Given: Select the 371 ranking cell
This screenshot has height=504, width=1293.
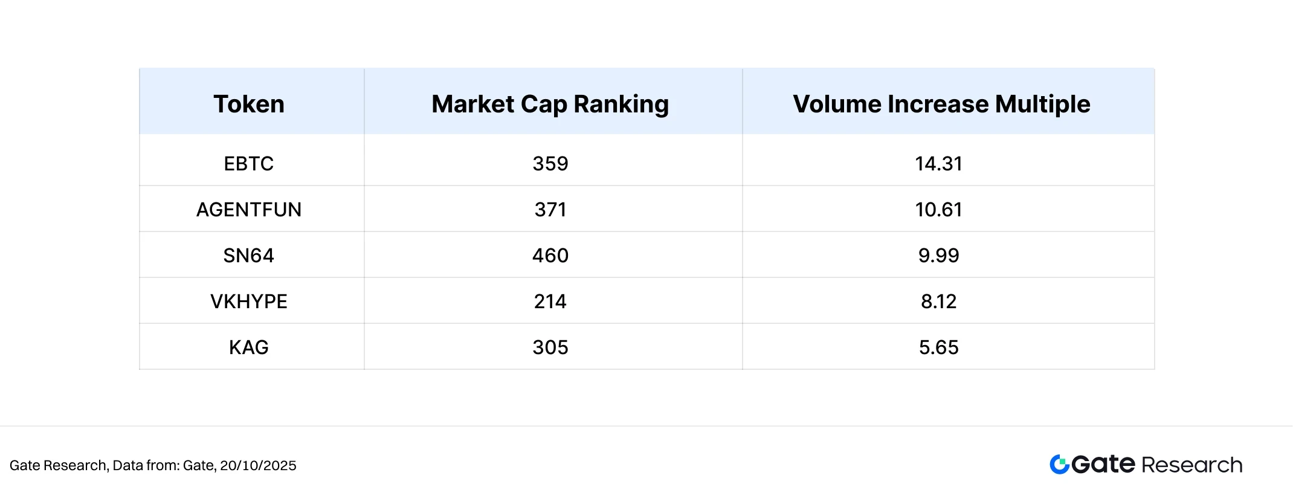Looking at the screenshot, I should click(x=550, y=209).
